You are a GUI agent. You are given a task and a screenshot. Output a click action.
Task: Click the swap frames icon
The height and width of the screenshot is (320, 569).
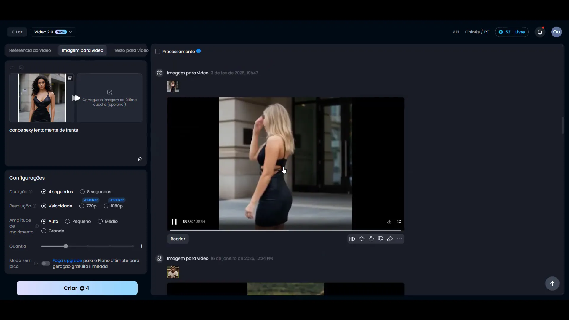tap(12, 68)
